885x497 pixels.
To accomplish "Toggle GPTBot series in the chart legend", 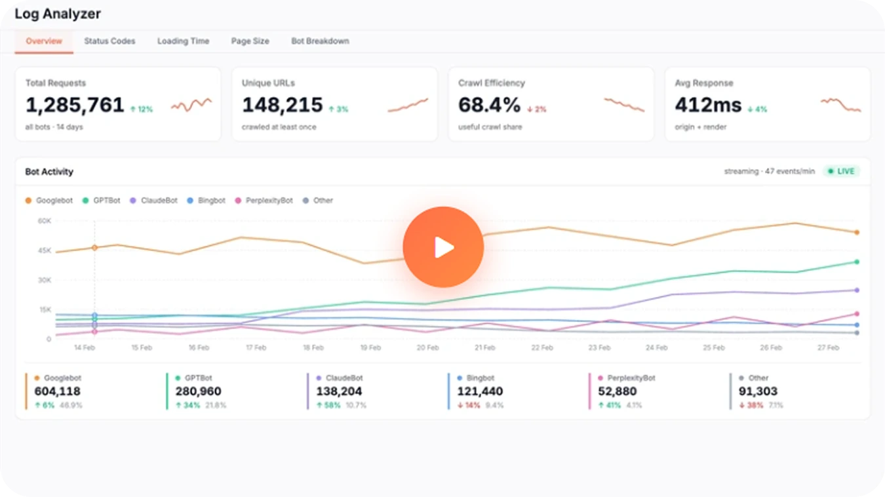I will coord(102,200).
